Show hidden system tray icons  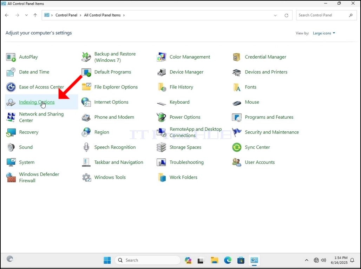pos(307,260)
